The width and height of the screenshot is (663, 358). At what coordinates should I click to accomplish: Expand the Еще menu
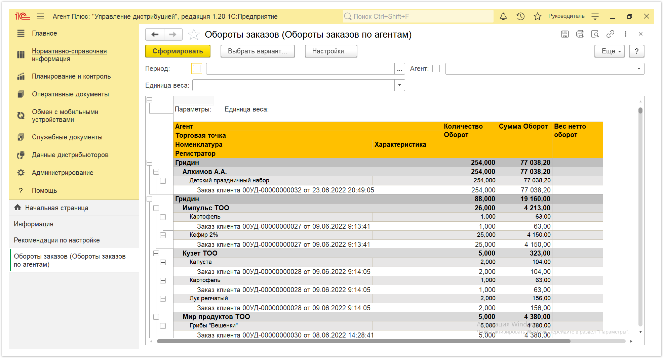tap(609, 51)
